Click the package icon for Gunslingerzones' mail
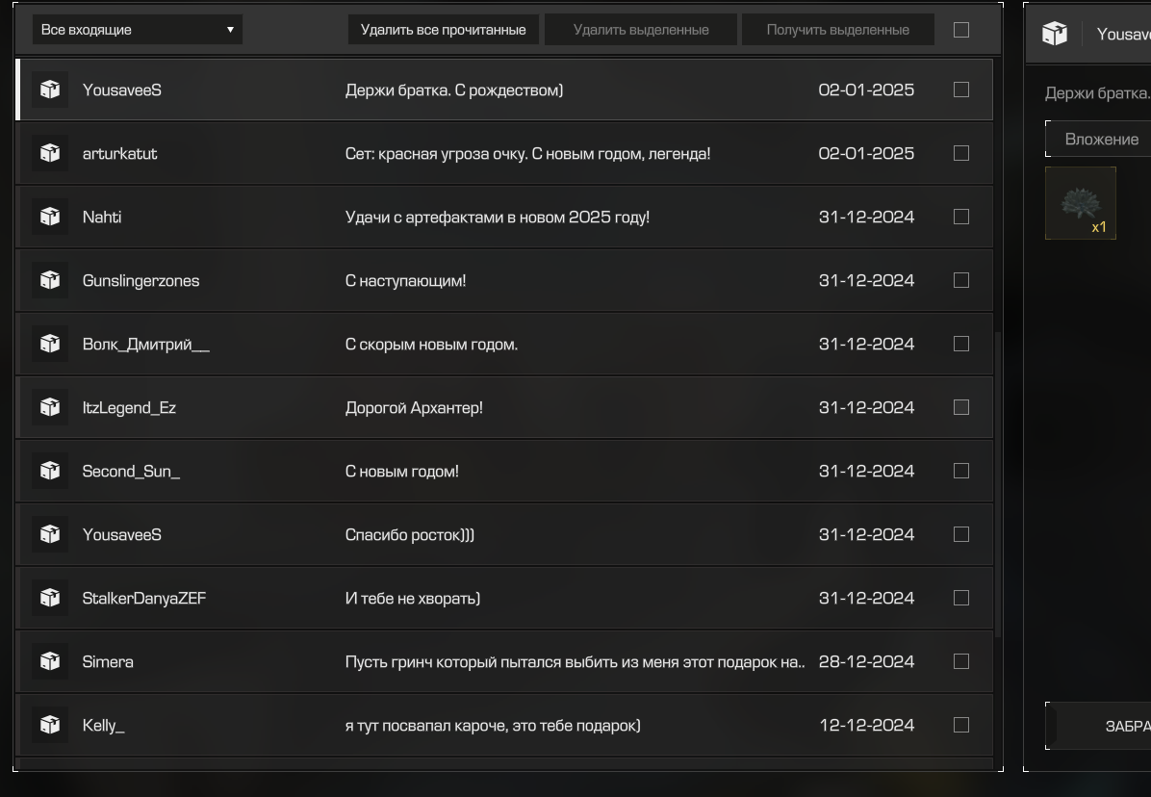 point(50,280)
